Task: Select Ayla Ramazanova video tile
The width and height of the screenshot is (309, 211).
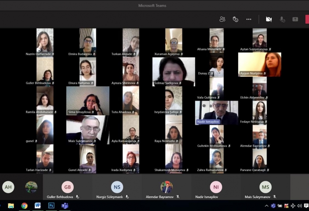Action: click(x=131, y=130)
